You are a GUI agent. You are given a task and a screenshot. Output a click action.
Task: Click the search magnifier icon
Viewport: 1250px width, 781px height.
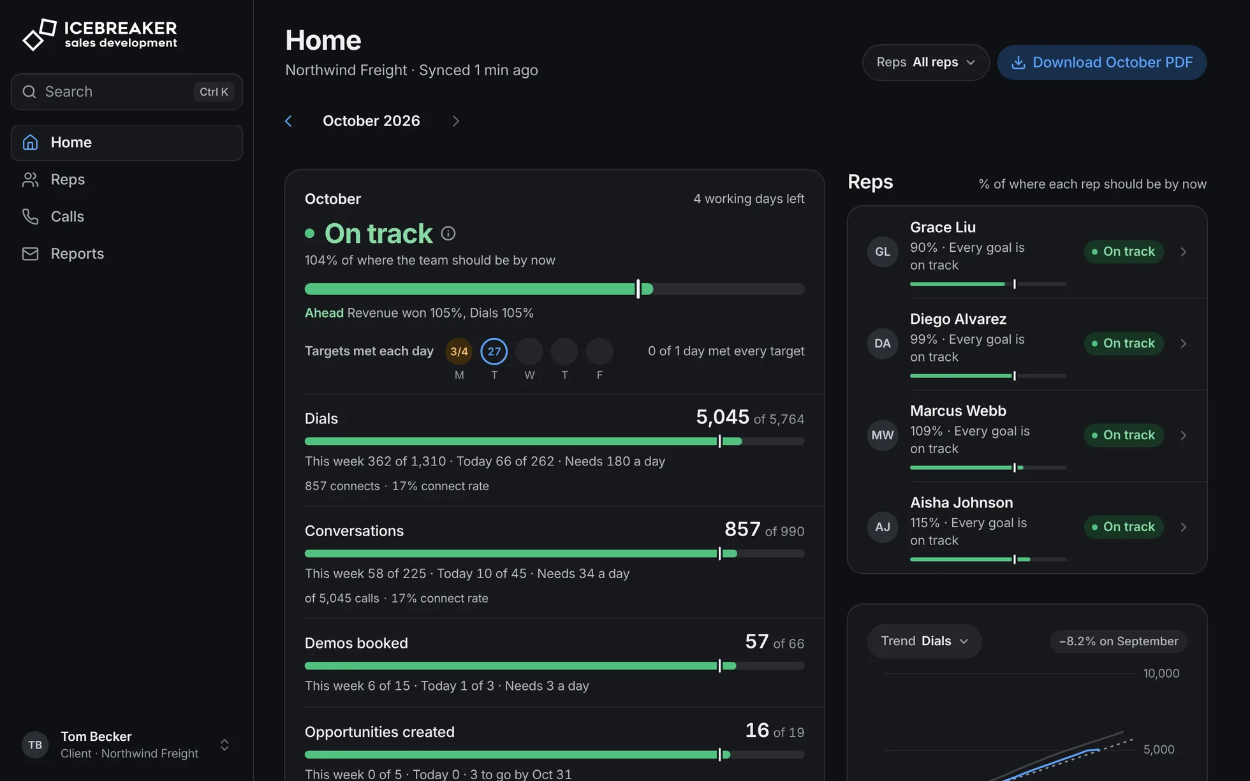pos(29,92)
